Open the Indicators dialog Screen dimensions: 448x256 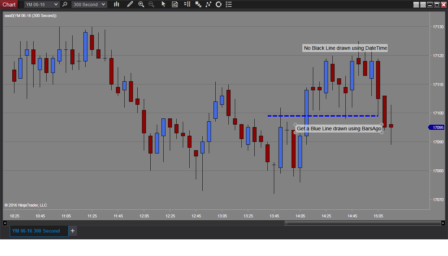(x=208, y=4)
